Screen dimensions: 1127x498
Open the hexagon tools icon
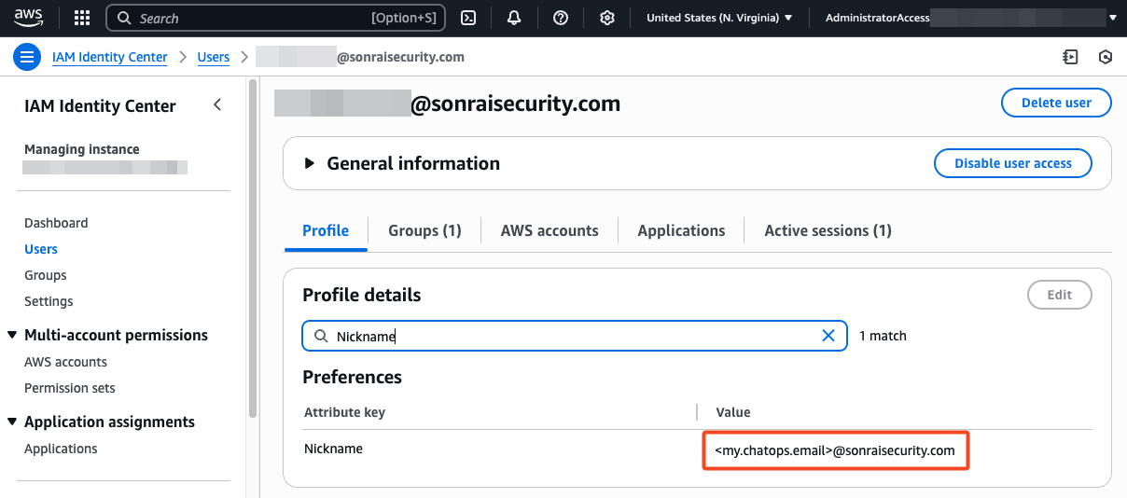pos(1106,57)
